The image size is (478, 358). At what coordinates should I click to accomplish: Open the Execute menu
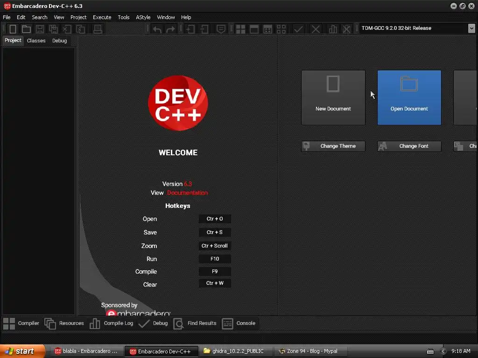coord(102,17)
